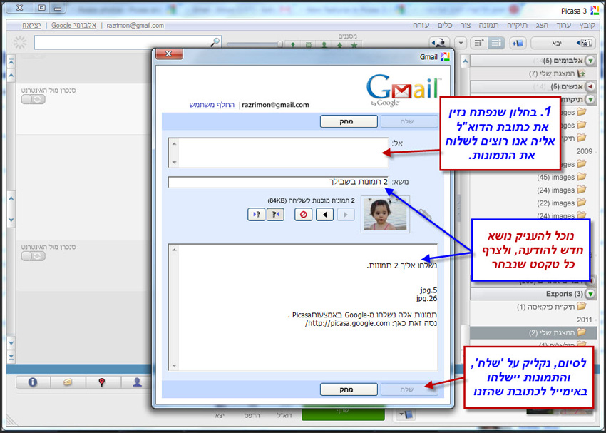The width and height of the screenshot is (606, 433).
Task: Click the thumbnail size slider in the toolbar
Action: tap(255, 45)
